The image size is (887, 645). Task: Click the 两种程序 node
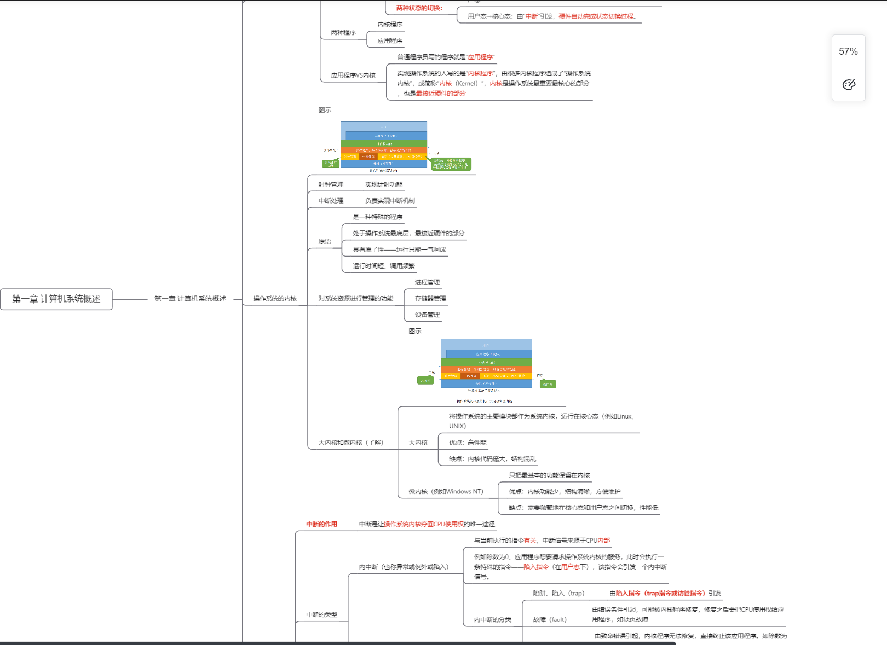tap(343, 33)
